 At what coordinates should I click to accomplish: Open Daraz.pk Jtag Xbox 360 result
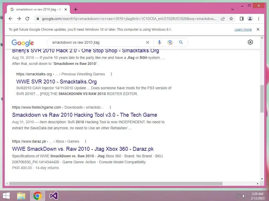click(83, 149)
